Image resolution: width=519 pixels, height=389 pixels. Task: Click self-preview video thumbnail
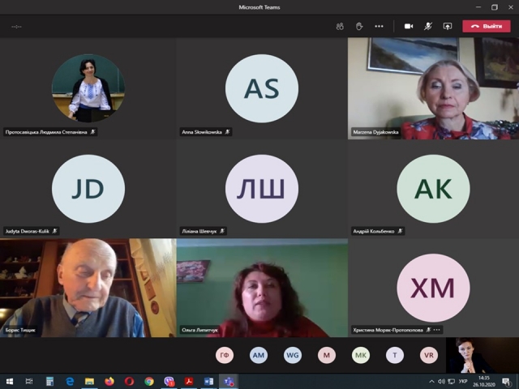482,355
